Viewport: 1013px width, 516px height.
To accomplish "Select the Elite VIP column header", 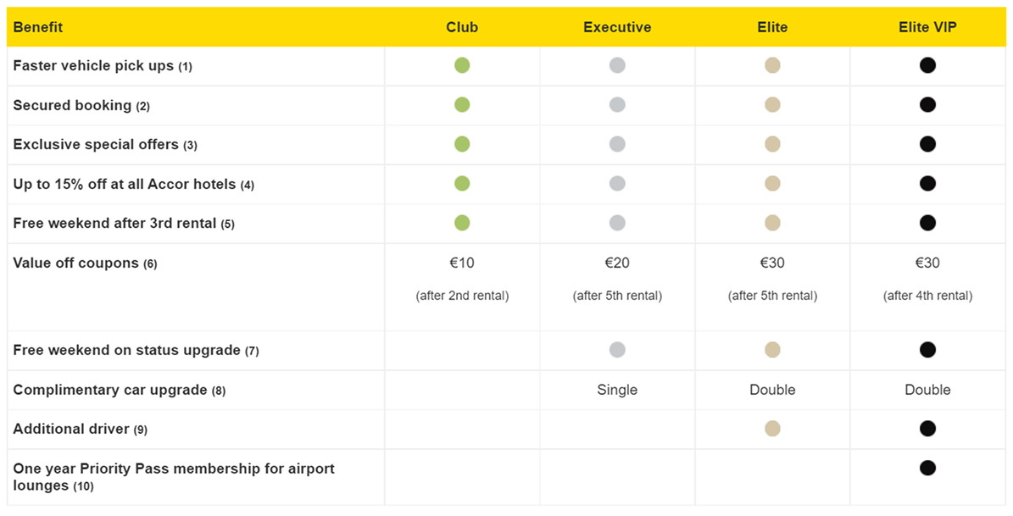I will [x=927, y=27].
